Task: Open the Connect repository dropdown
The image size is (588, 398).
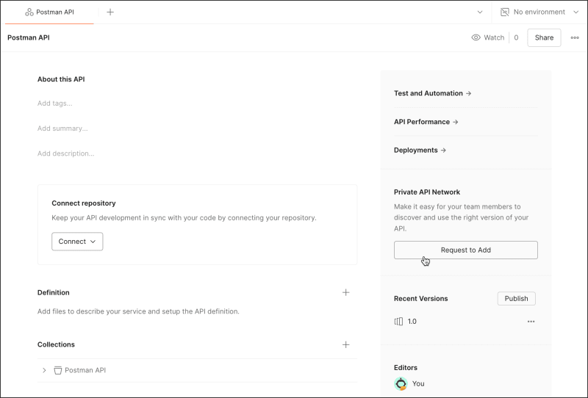Action: tap(77, 242)
